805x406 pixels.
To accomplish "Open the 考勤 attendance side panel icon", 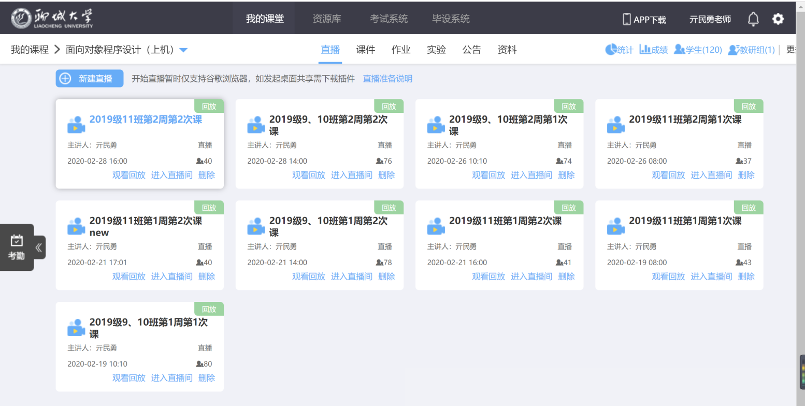I will coord(17,247).
